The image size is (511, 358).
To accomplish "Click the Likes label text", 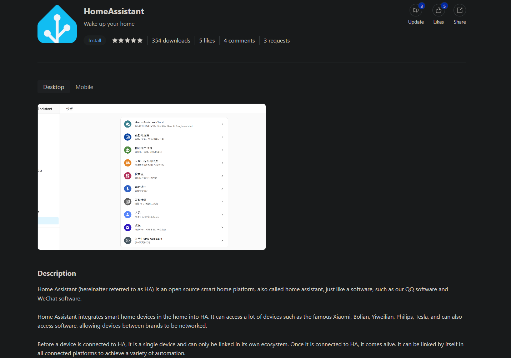I will 439,22.
